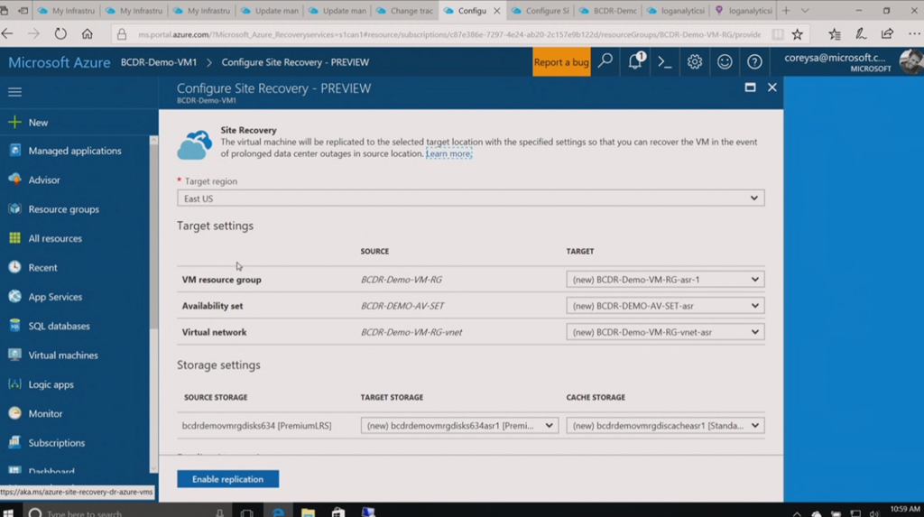Click the New plus icon
The image size is (924, 517).
click(x=14, y=122)
